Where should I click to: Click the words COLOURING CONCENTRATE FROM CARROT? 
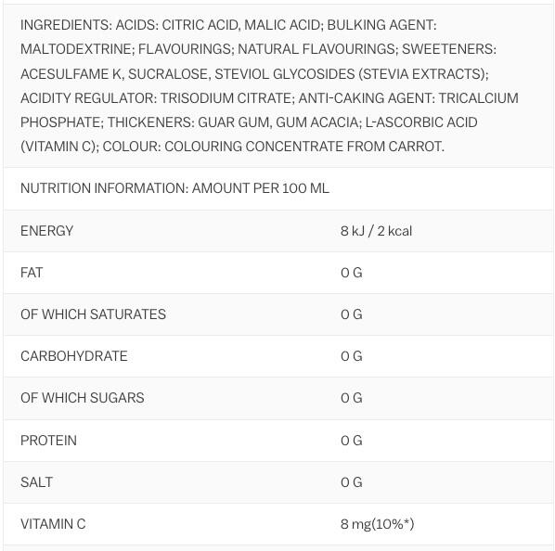pos(303,147)
